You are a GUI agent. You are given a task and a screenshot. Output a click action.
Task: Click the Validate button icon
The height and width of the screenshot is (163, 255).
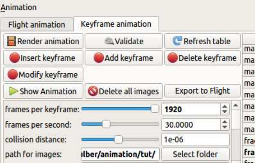click(x=109, y=41)
